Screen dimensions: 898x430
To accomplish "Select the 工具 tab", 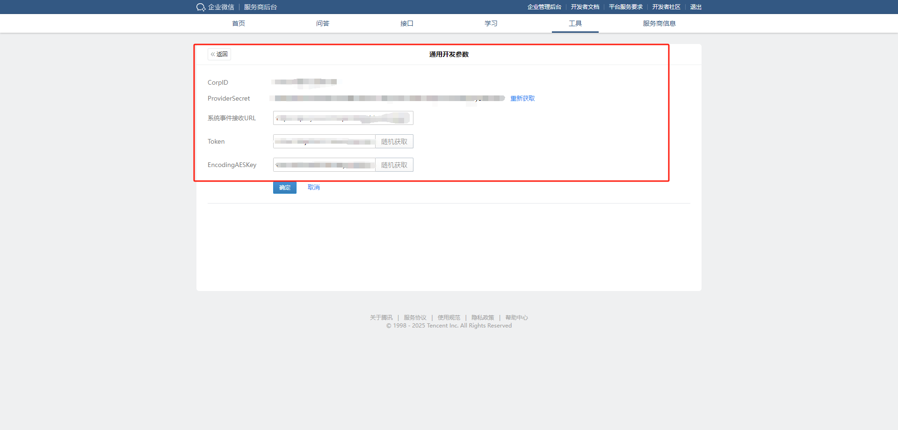I will click(x=575, y=23).
